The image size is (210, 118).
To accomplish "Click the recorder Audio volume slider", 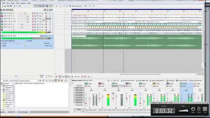I will pyautogui.click(x=183, y=111).
